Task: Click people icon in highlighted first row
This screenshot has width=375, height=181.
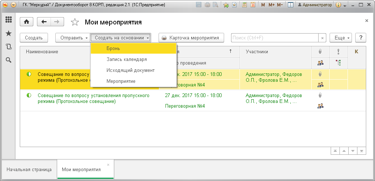Action: (x=320, y=85)
